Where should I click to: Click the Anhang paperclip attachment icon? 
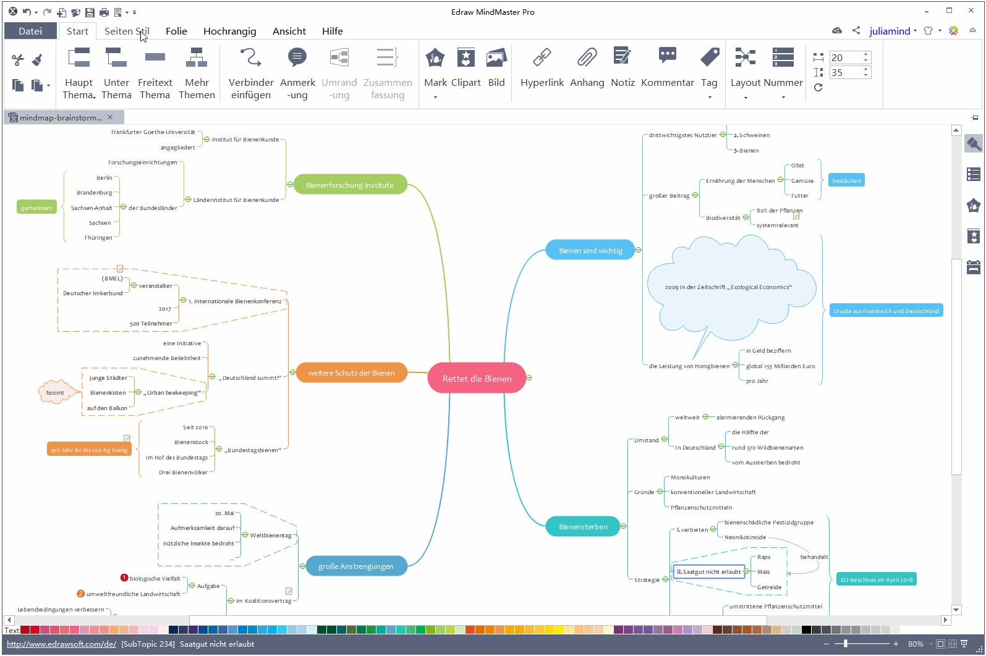point(587,58)
